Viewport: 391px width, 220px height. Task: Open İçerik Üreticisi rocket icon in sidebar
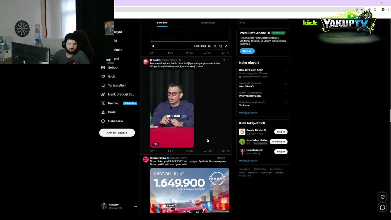103,94
